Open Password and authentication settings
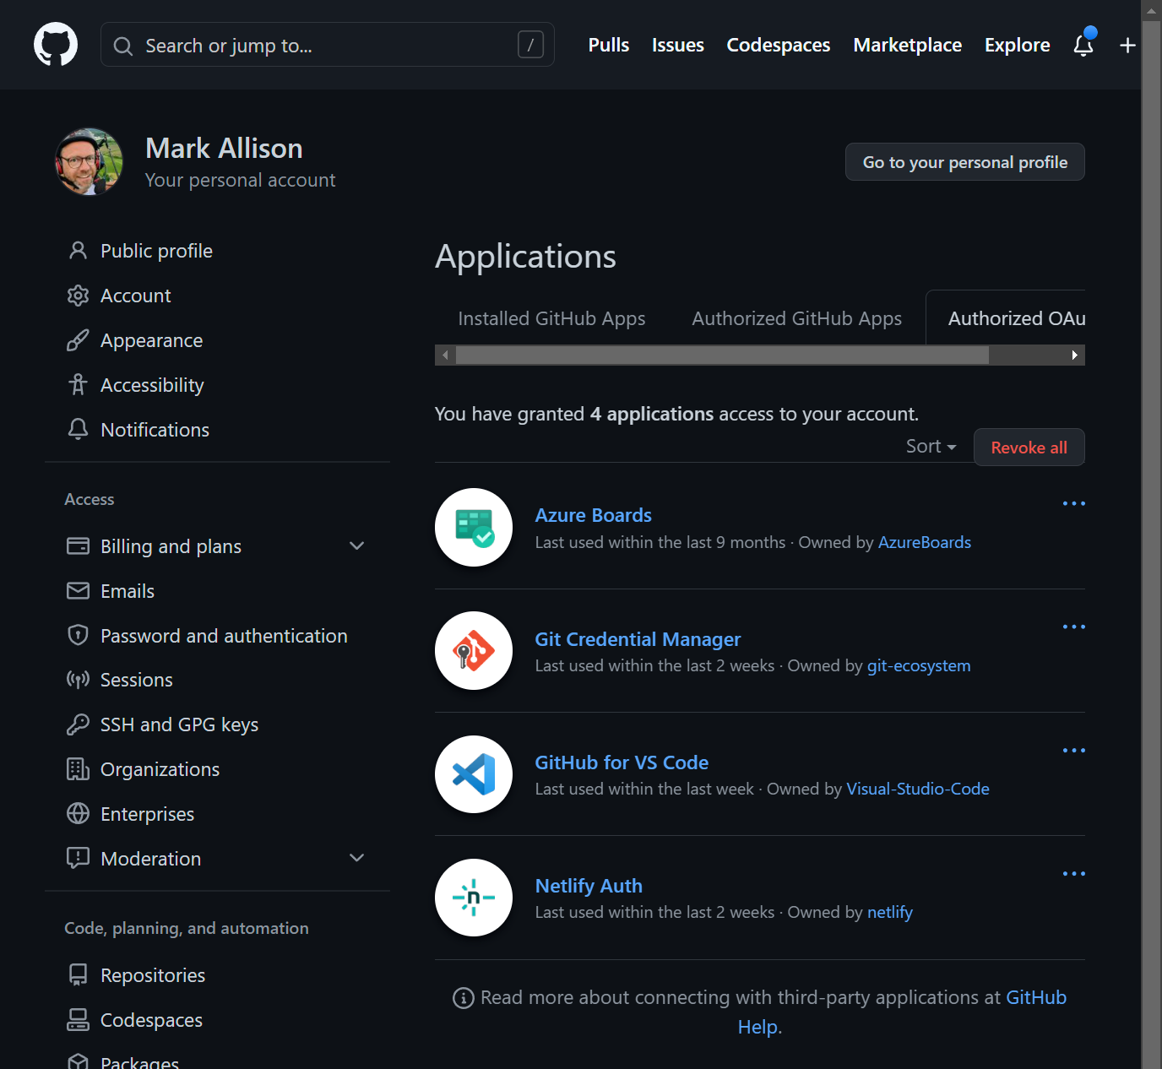The width and height of the screenshot is (1162, 1069). click(x=224, y=636)
